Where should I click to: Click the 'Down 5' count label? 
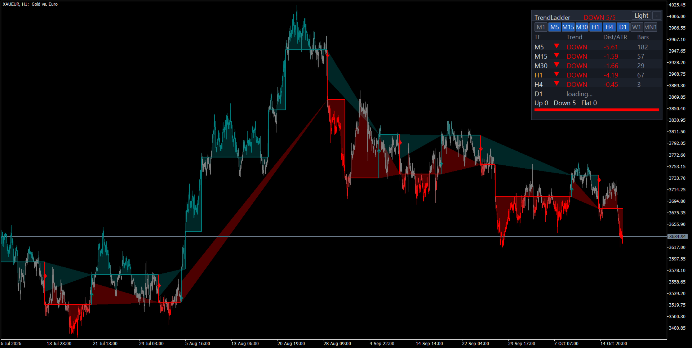point(565,103)
